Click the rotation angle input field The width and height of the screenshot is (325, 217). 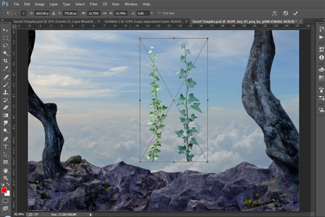(144, 12)
